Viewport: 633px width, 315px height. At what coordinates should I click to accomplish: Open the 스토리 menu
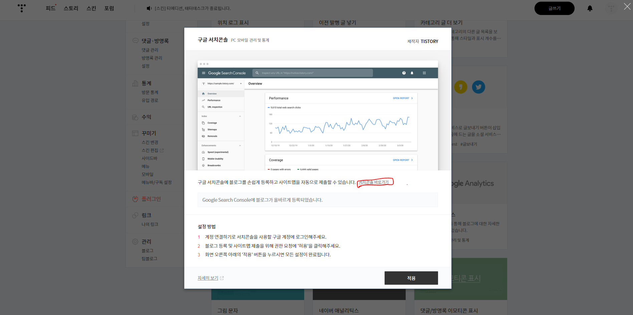point(71,8)
